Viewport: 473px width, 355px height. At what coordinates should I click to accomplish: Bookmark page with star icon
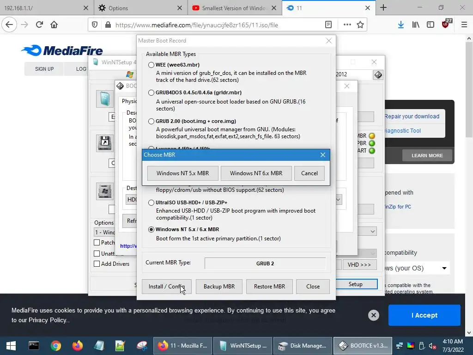click(x=360, y=25)
